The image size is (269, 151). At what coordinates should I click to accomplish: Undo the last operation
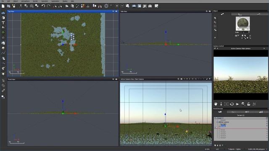point(43,6)
